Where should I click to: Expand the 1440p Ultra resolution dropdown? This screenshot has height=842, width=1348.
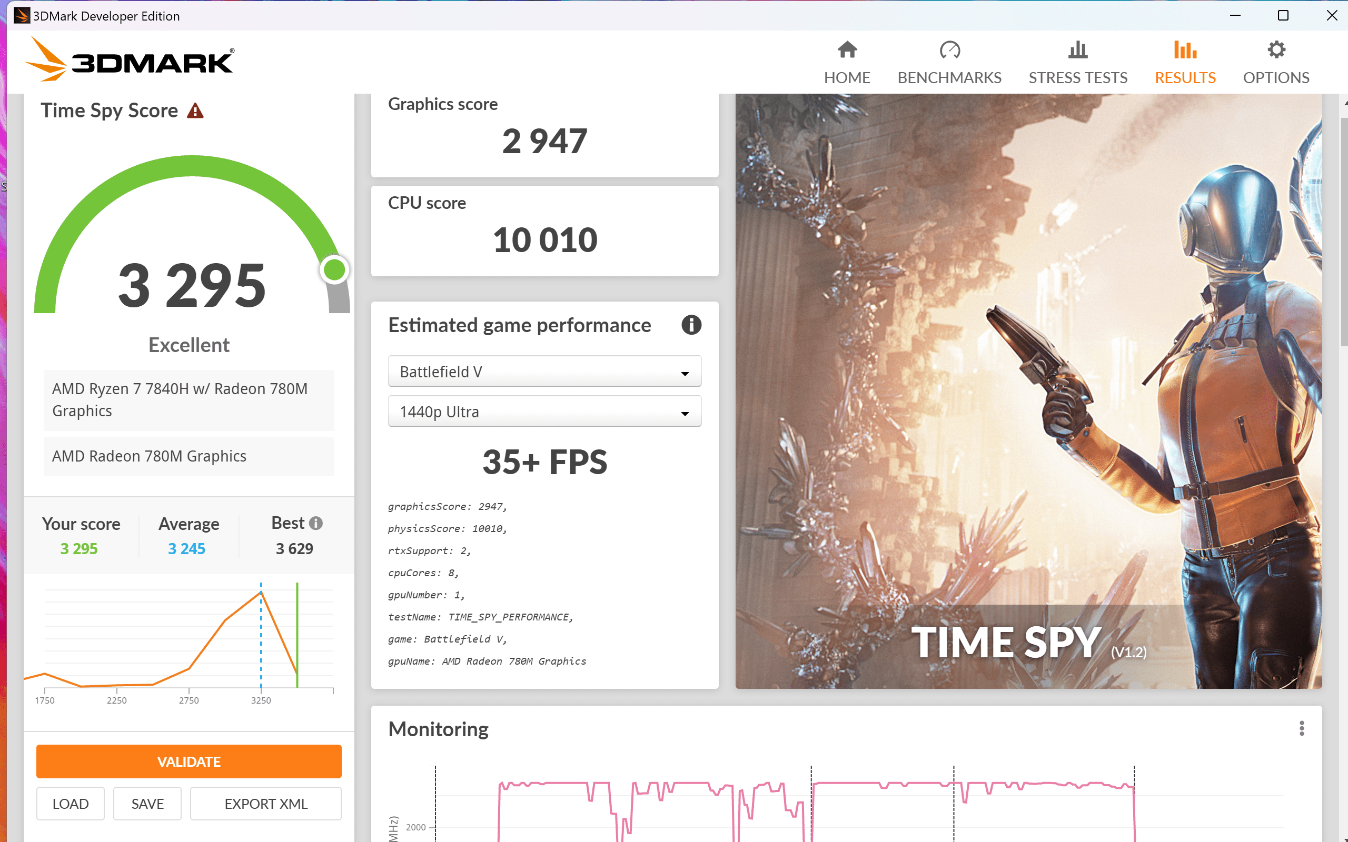pyautogui.click(x=544, y=412)
